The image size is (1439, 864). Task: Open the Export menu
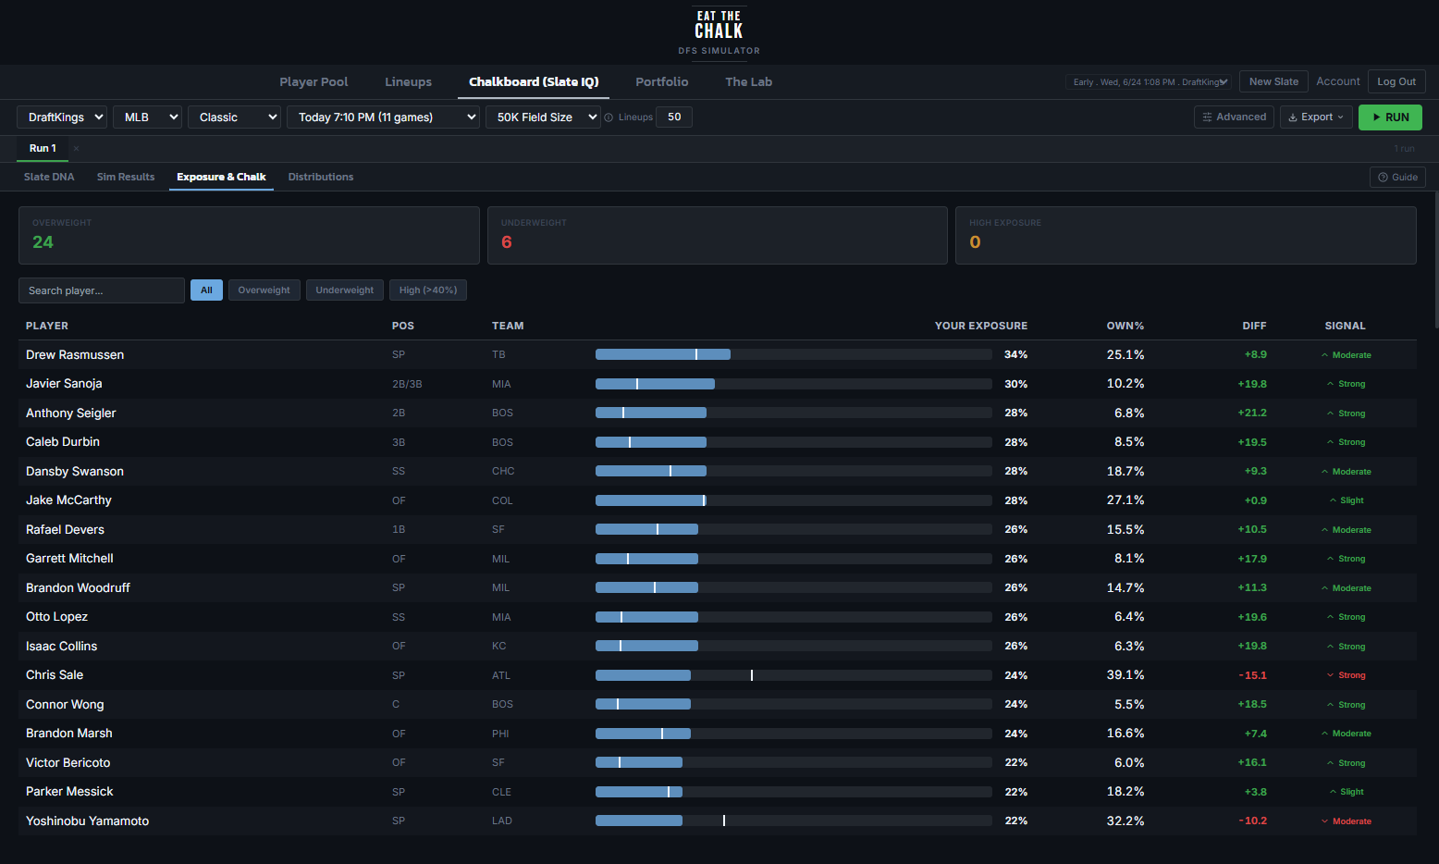[x=1316, y=117]
